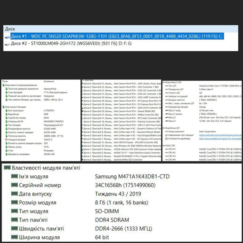Select the Набори інструкцій row
The width and height of the screenshot is (243, 243).
[x=203, y=97]
